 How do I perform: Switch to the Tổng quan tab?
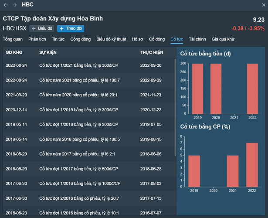point(13,39)
